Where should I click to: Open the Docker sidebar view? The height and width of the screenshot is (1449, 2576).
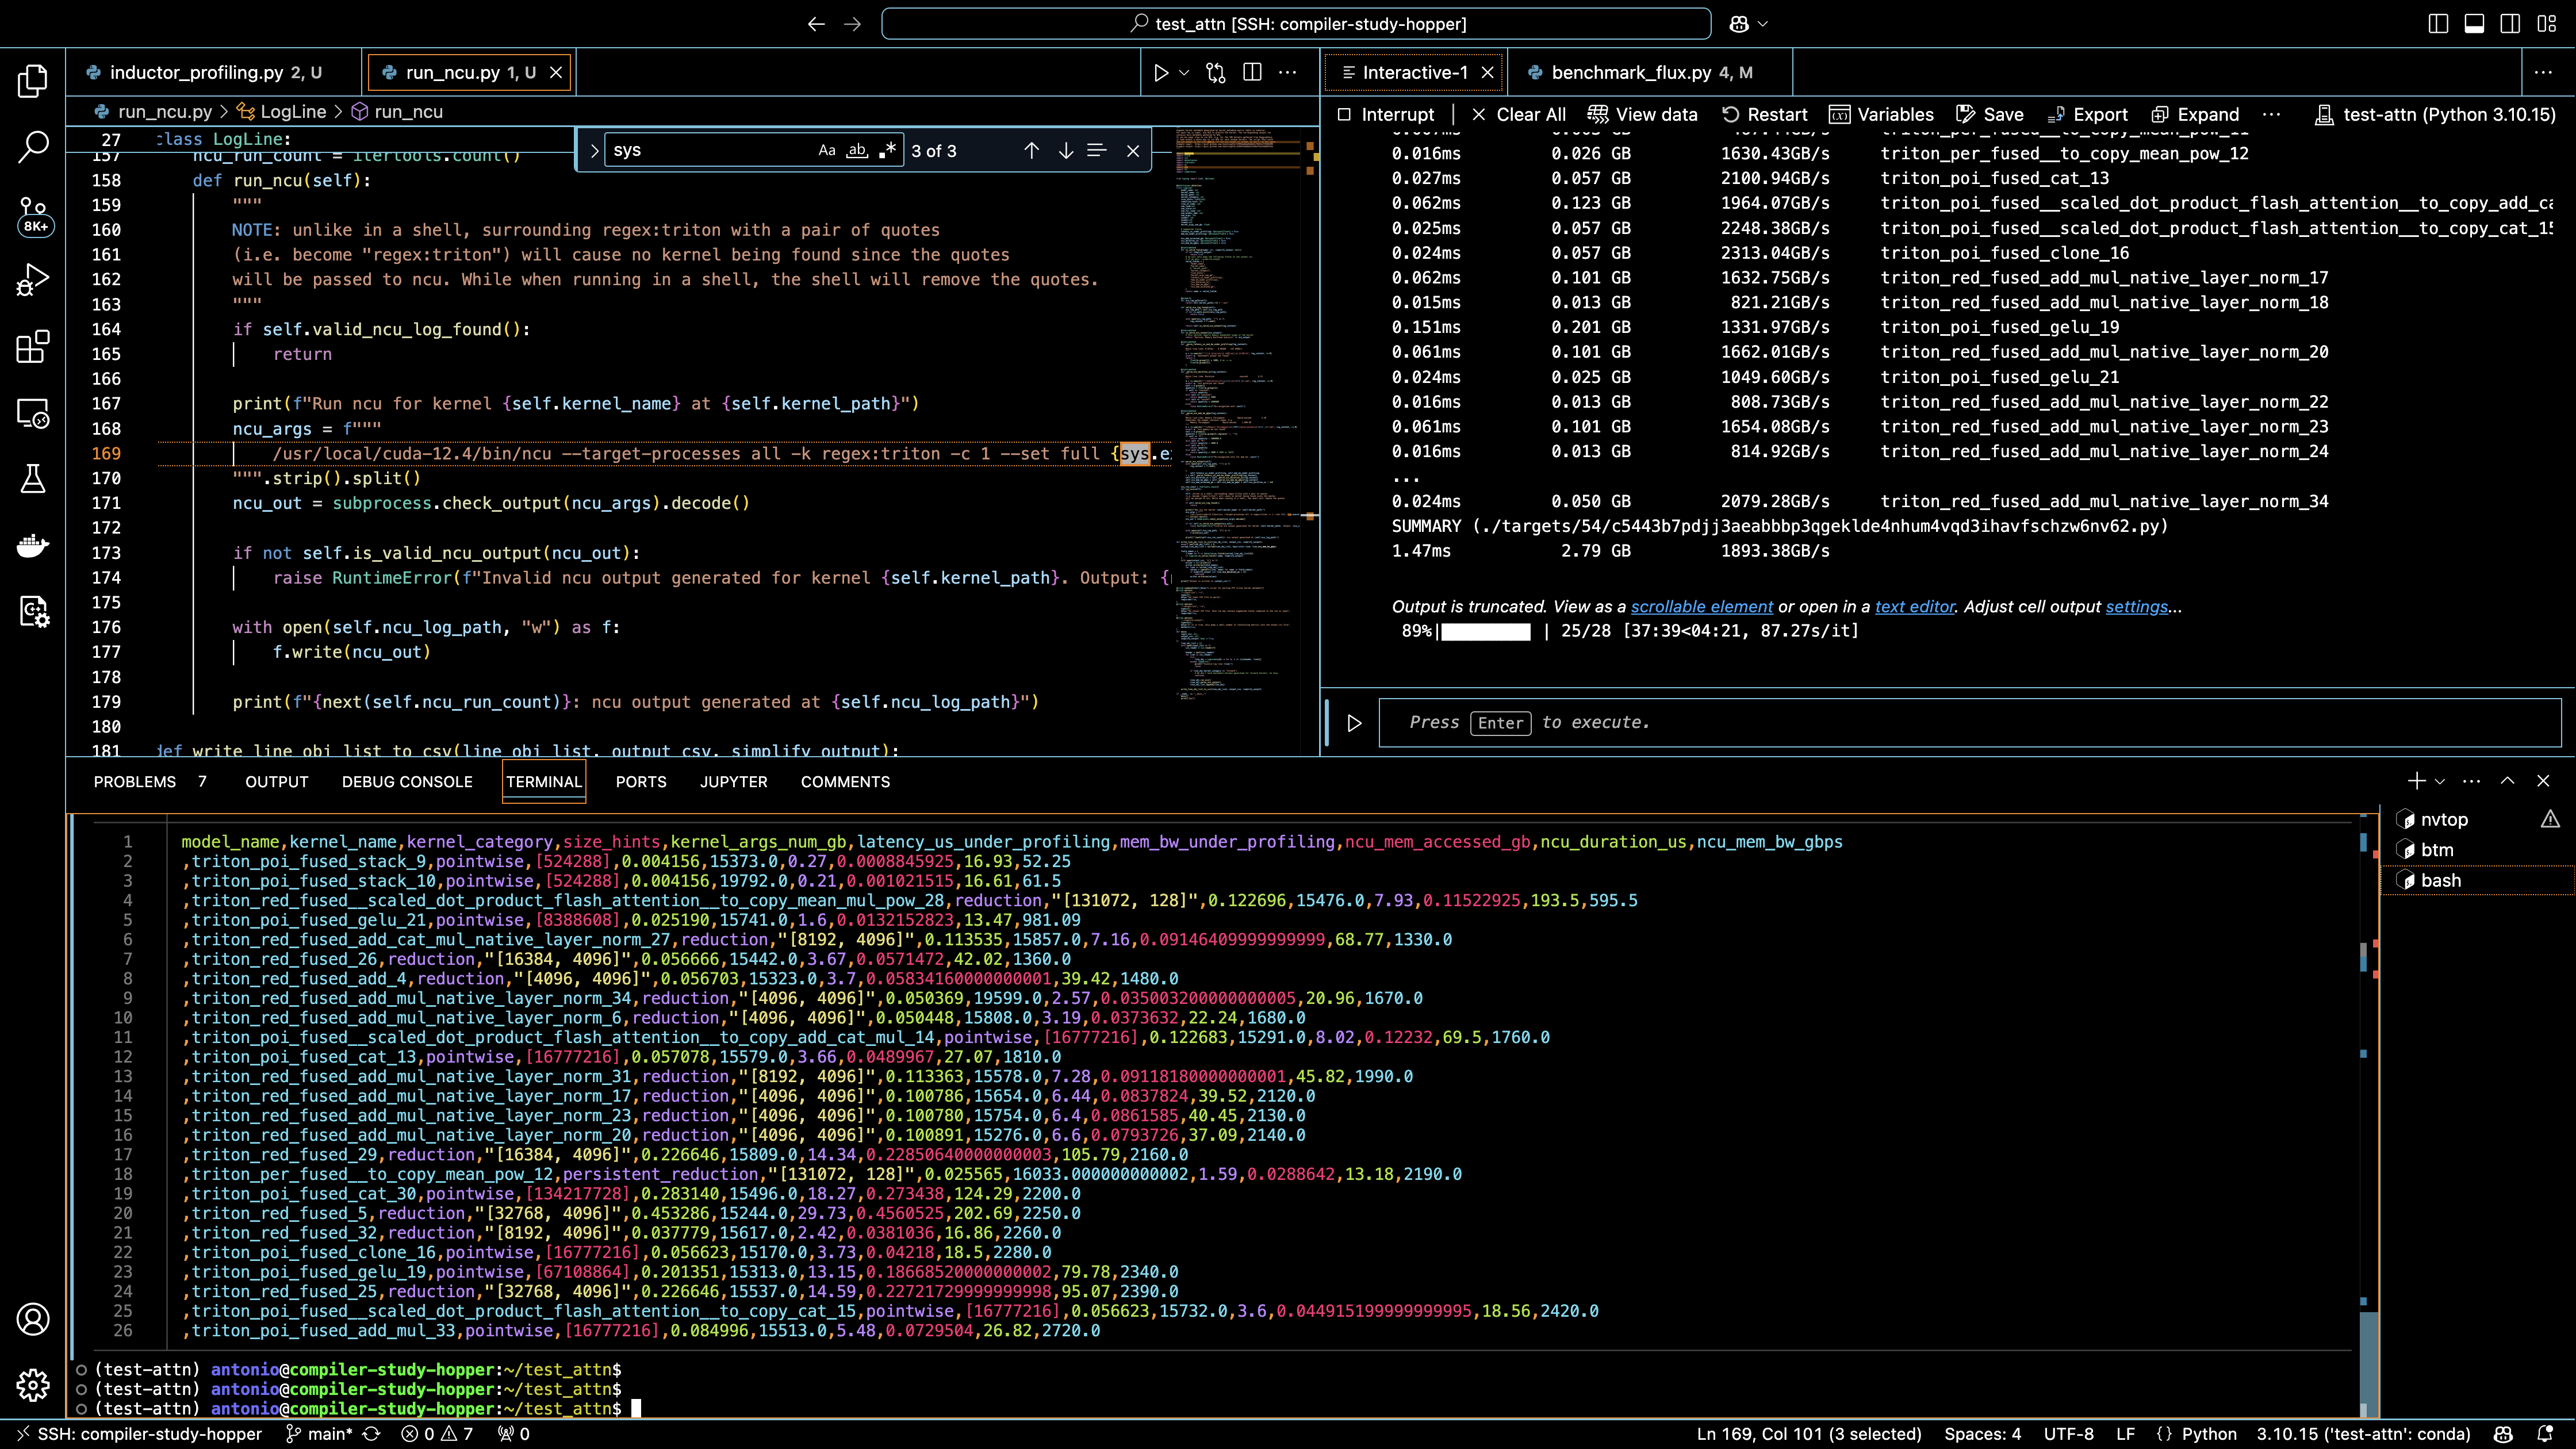click(33, 545)
